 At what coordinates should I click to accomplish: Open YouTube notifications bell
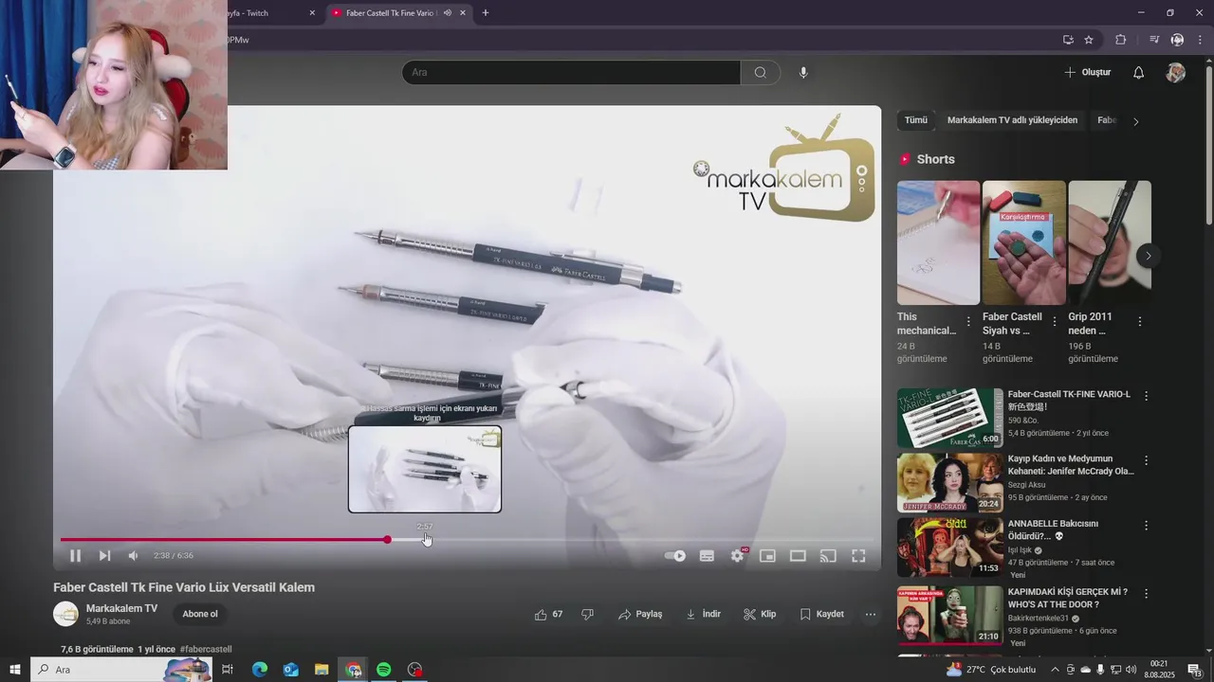pyautogui.click(x=1139, y=72)
